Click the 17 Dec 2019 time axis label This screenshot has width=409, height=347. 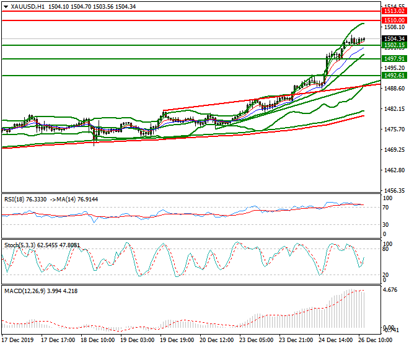point(17,340)
